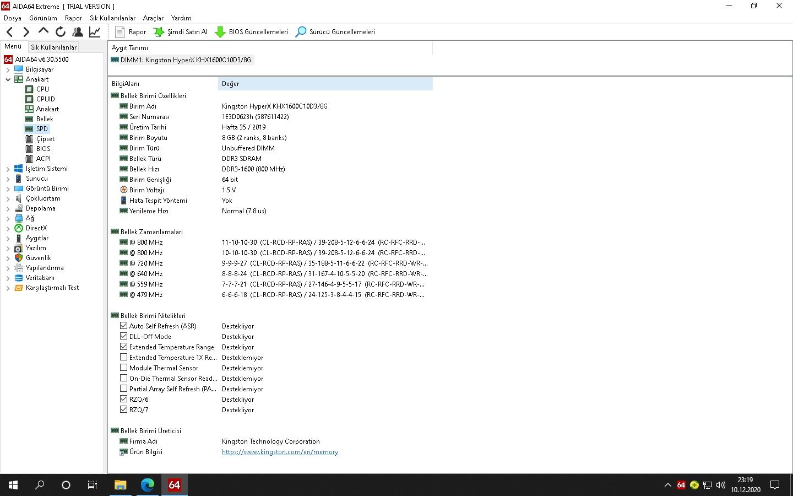The height and width of the screenshot is (496, 793).
Task: Open the kingston.com memory link
Action: [x=280, y=452]
